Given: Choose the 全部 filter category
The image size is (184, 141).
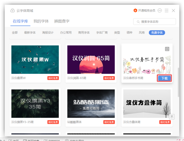Looking at the screenshot, I should click(15, 32).
